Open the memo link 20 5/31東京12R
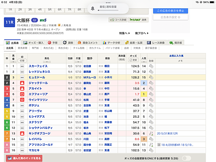This screenshot has height=162, width=216. (x=167, y=133)
